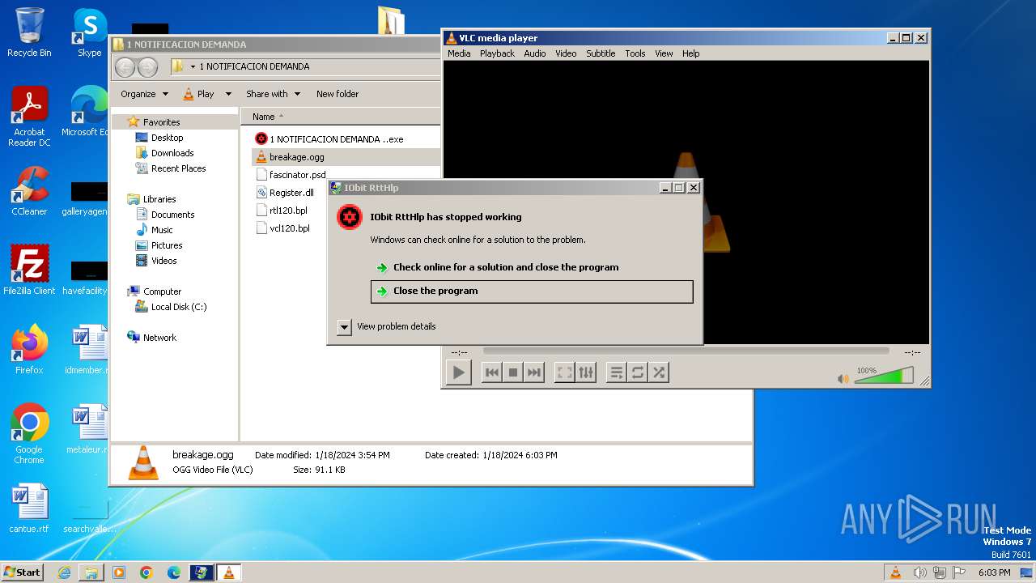This screenshot has width=1036, height=583.
Task: Open Acrobat Reader DC desktop icon
Action: (x=29, y=117)
